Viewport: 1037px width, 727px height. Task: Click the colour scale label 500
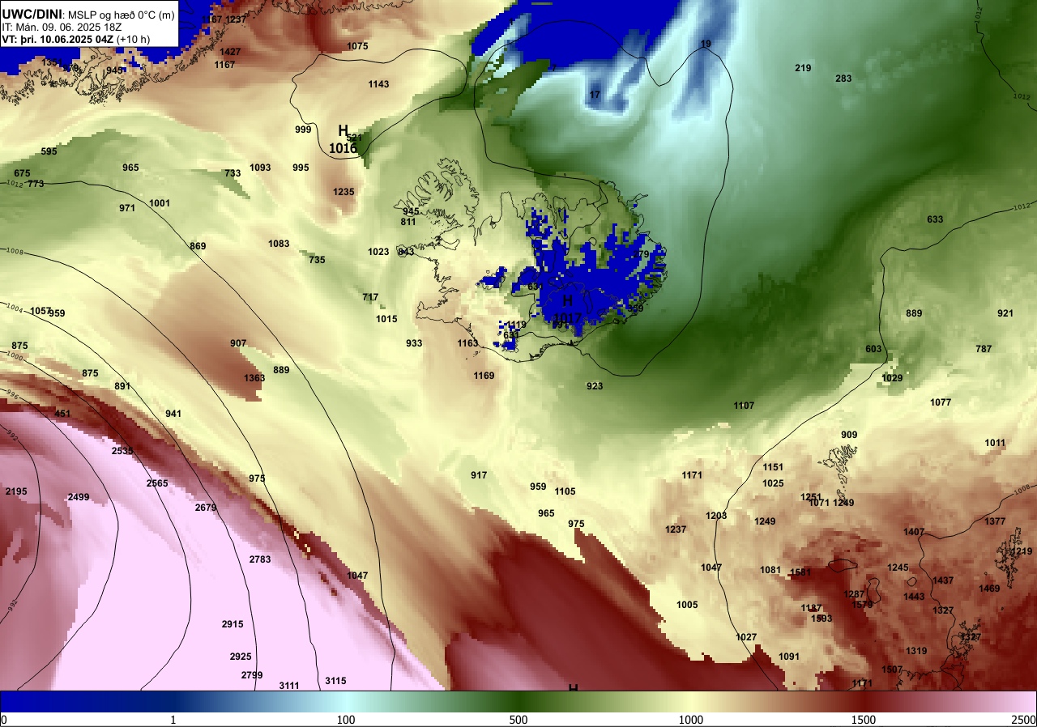[518, 720]
